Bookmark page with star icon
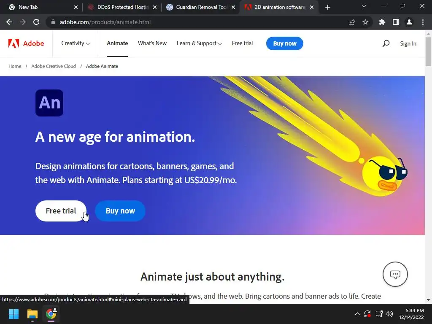 [365, 22]
